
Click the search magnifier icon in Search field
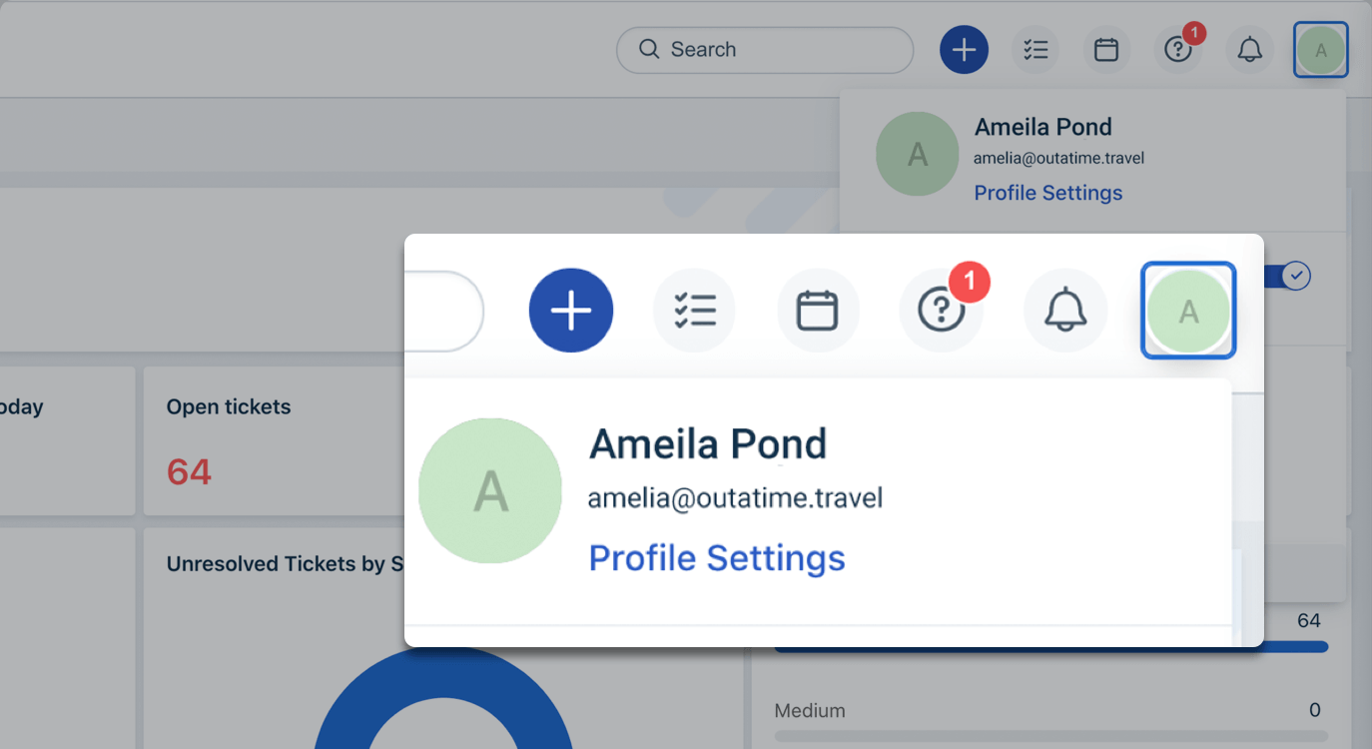coord(649,49)
